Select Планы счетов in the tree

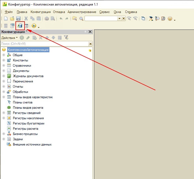click(x=23, y=102)
